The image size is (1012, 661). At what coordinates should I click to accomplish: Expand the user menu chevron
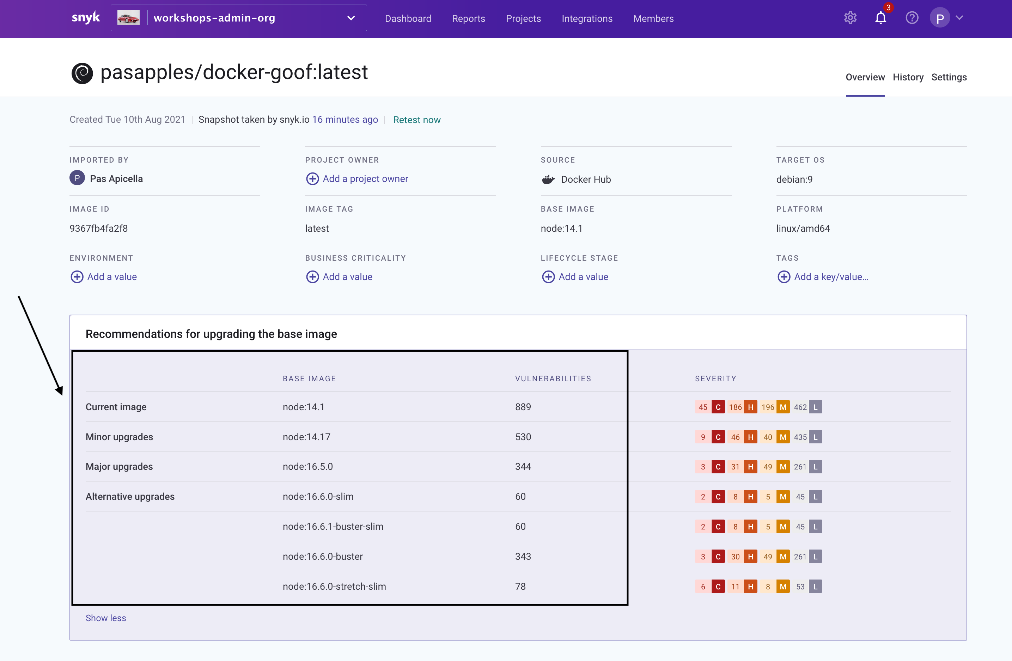pyautogui.click(x=959, y=18)
